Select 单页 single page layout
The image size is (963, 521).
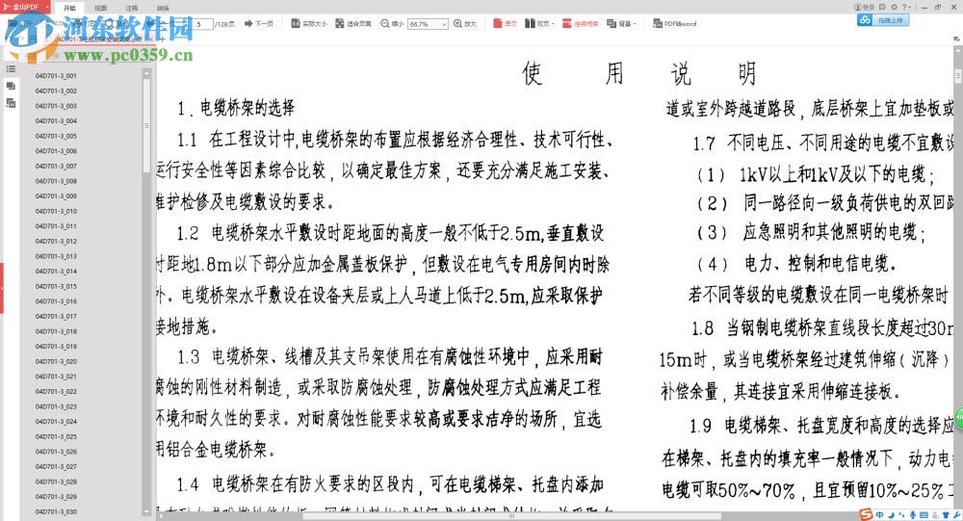pos(505,23)
